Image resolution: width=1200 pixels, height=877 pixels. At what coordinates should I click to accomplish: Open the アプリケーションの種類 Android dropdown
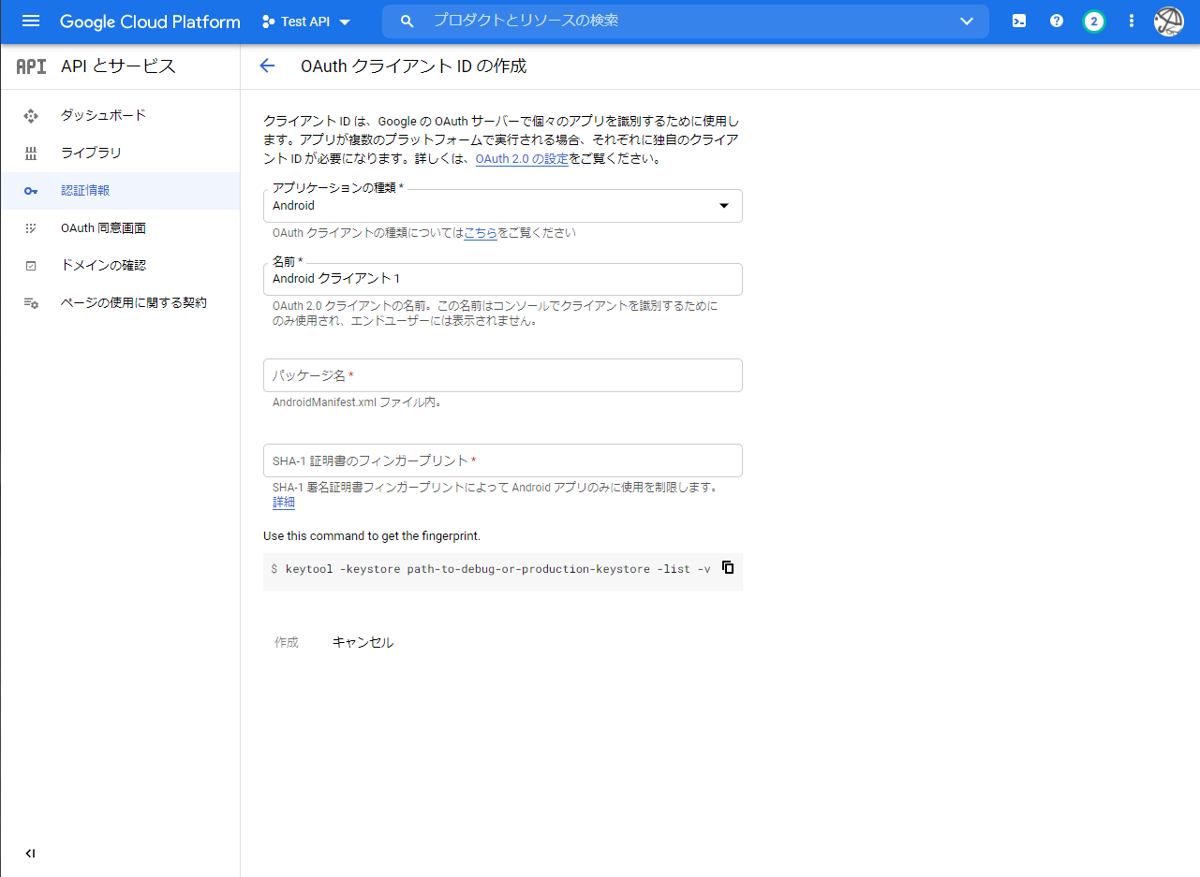pyautogui.click(x=503, y=205)
